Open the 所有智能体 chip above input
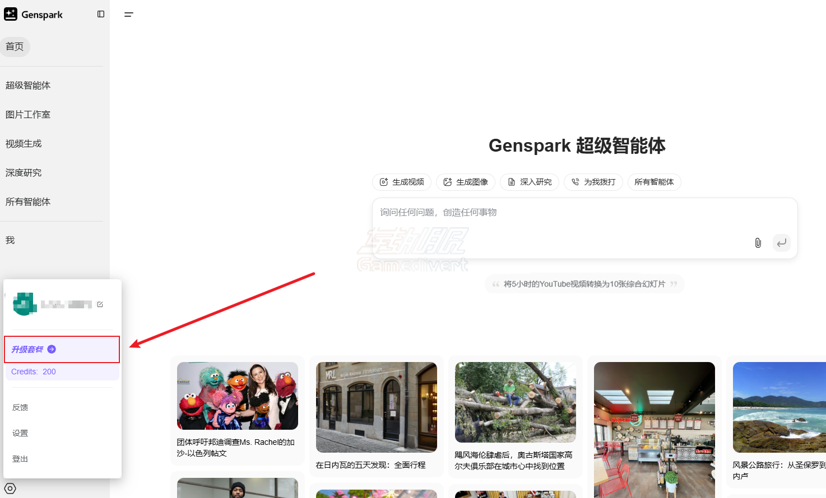The height and width of the screenshot is (498, 826). (655, 182)
